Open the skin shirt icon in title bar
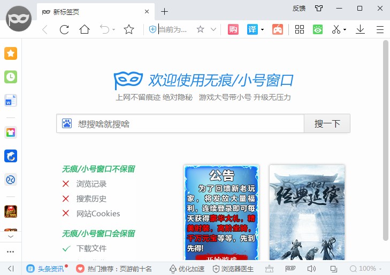Viewport: 390px width, 275px height. point(319,9)
